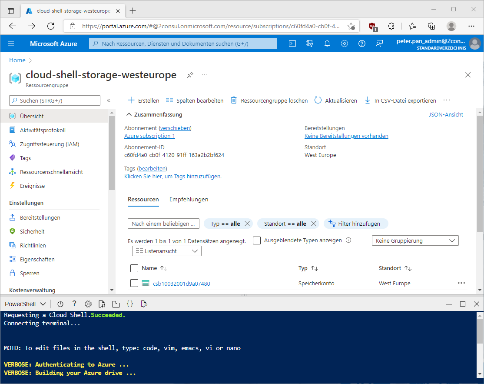Viewport: 484px width, 384px height.
Task: Open more toolbar commands after CSV export
Action: (x=446, y=100)
